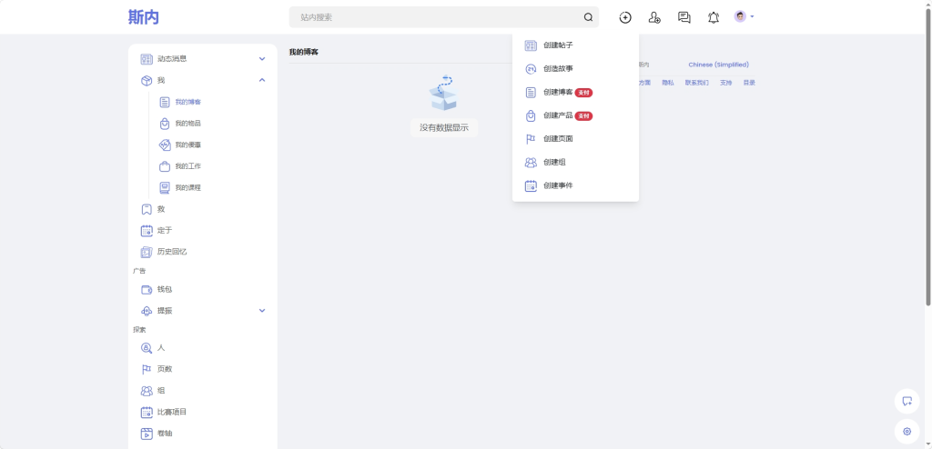
Task: Open the 隐私 footer link
Action: 667,83
